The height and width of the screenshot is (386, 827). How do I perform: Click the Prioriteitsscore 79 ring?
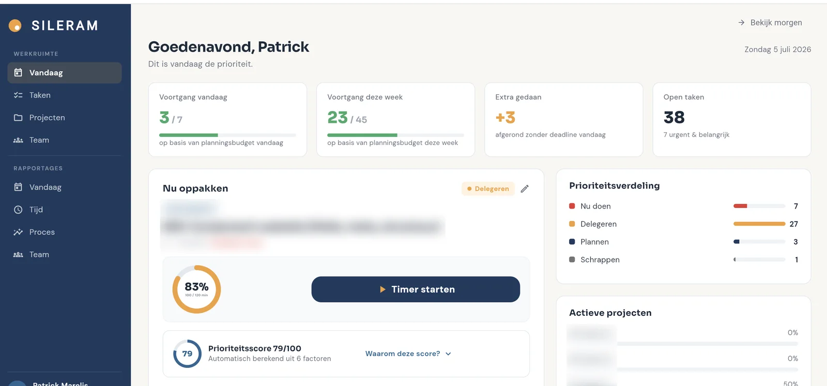pyautogui.click(x=187, y=354)
